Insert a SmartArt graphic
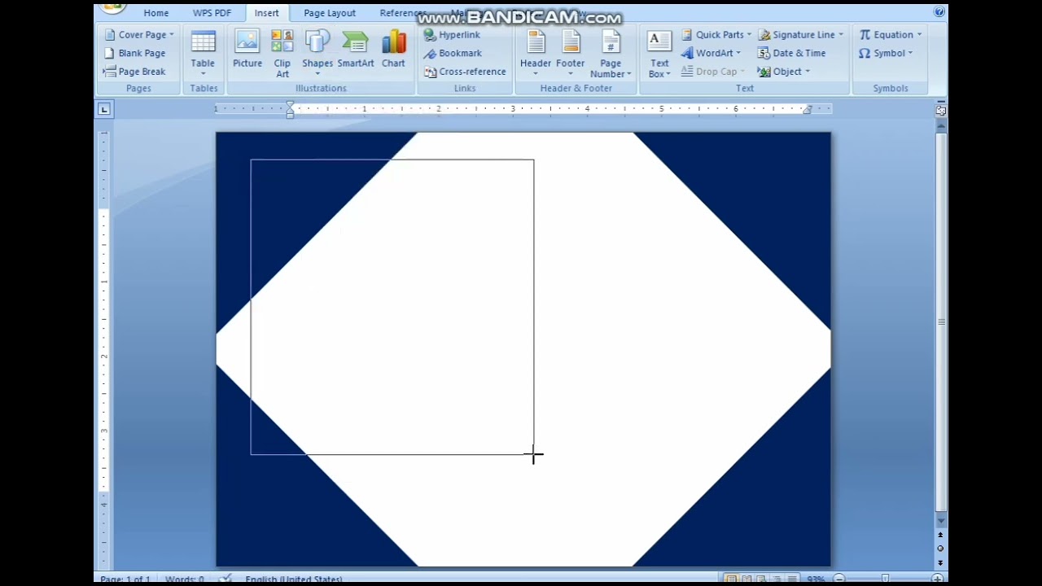The width and height of the screenshot is (1042, 586). [356, 49]
